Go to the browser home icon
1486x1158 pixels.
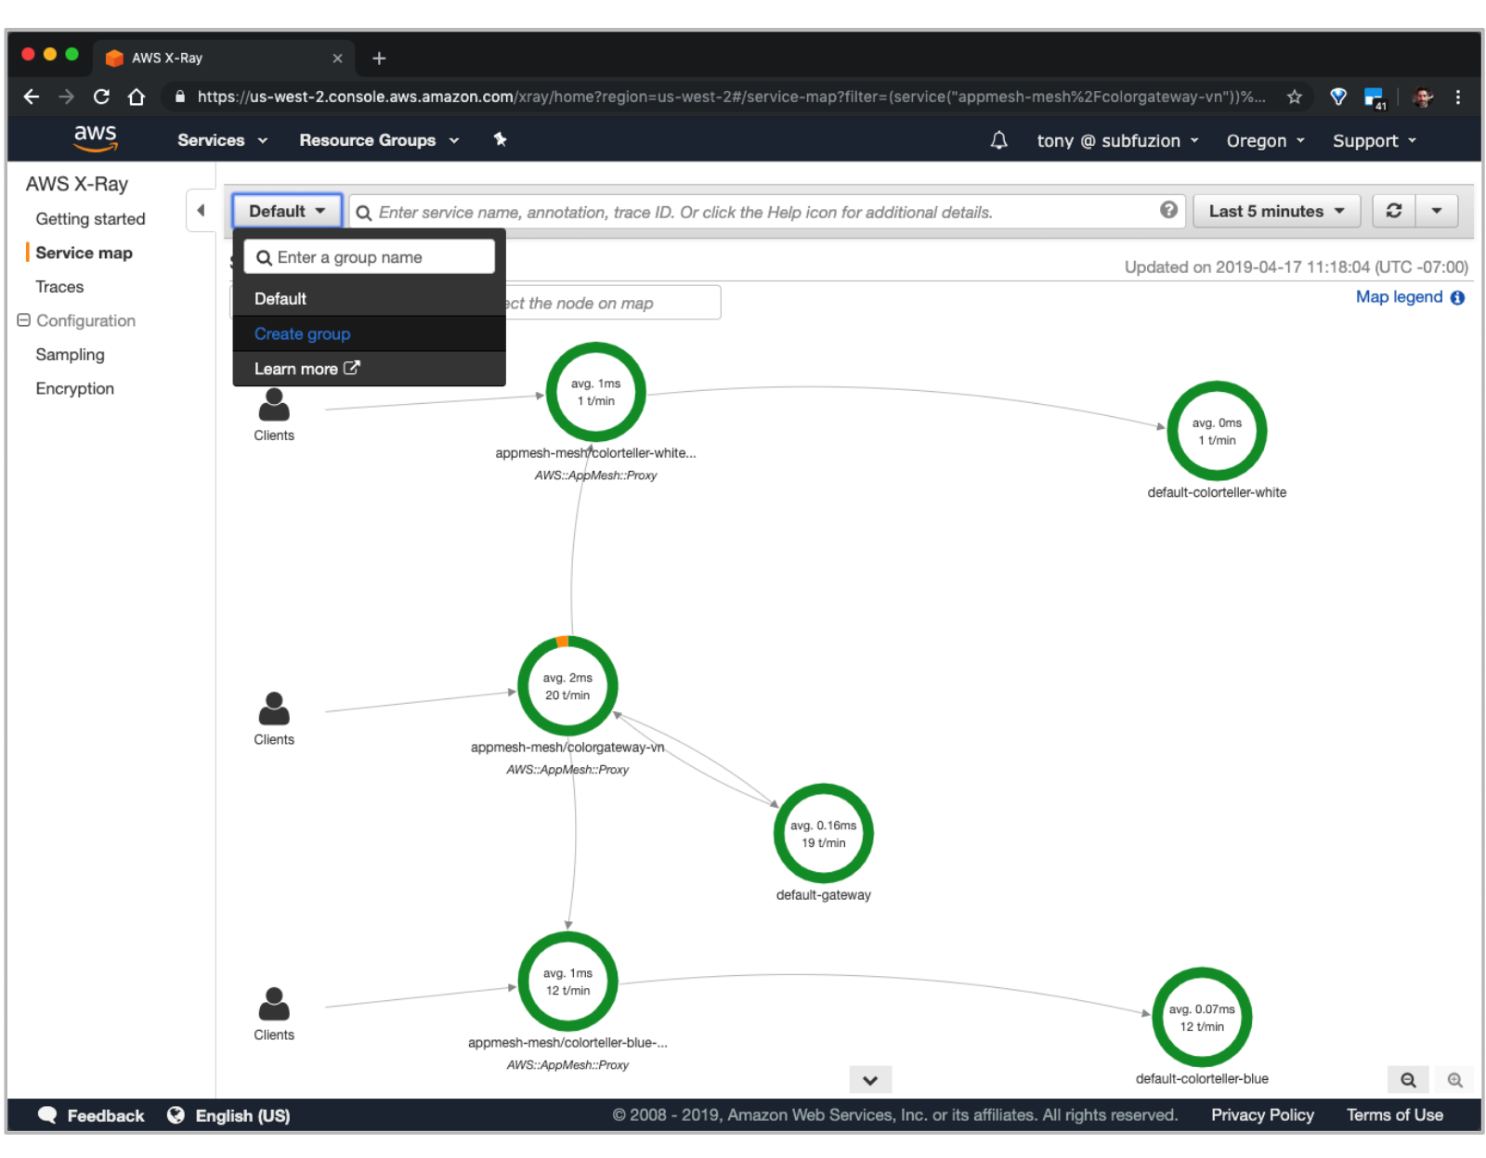click(x=137, y=97)
